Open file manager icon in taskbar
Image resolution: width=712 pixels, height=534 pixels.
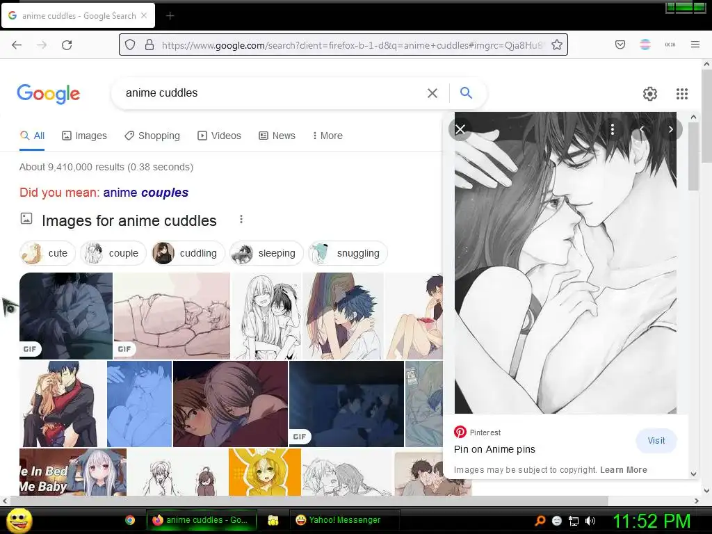click(x=273, y=520)
